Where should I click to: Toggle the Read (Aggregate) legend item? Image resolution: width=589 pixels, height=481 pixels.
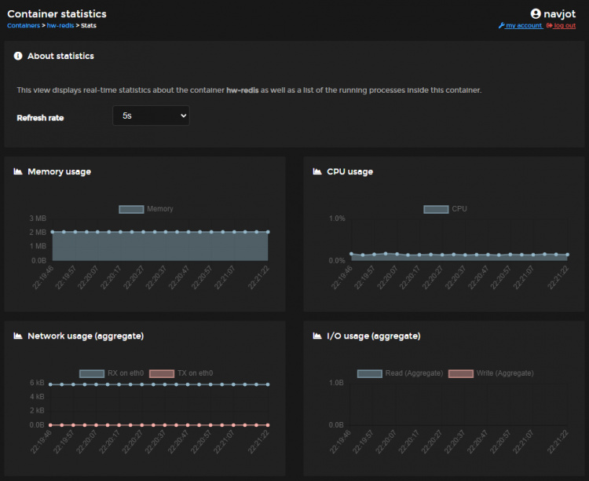coord(401,373)
